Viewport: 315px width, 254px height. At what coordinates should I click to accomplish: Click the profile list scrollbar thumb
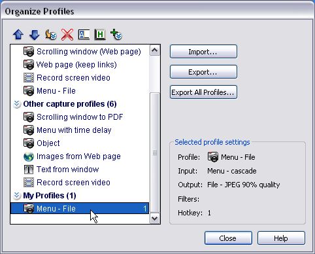coord(155,153)
